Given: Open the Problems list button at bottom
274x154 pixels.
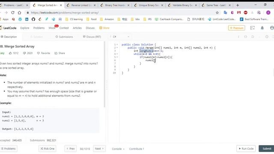Looking at the screenshot, I should click(x=9, y=148).
